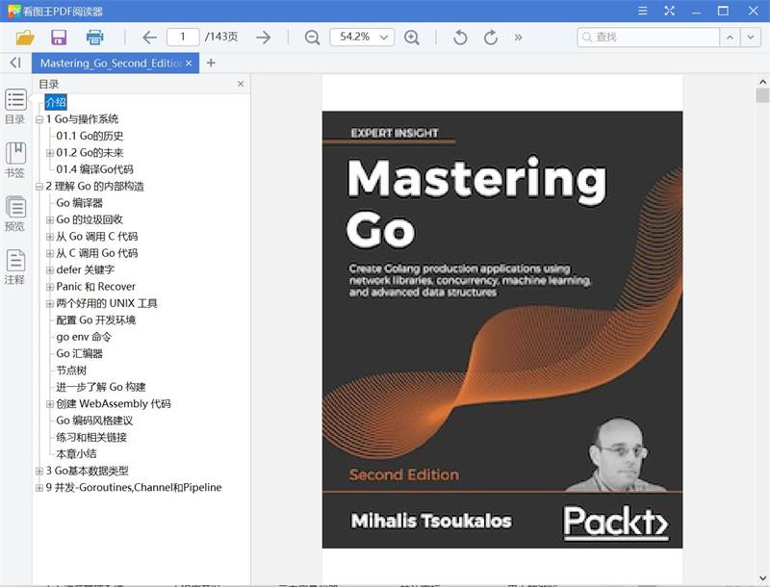The image size is (770, 587).
Task: Jump to 'go env 命令' entry
Action: (x=84, y=337)
